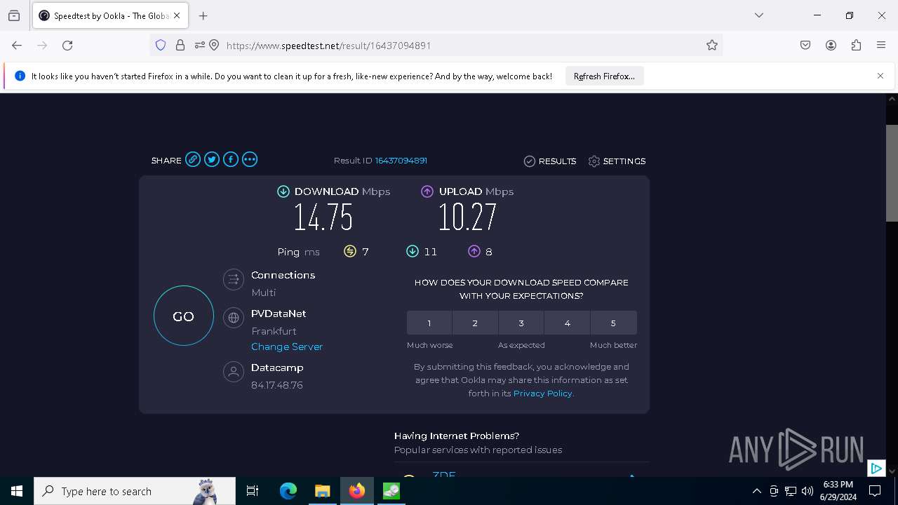Viewport: 898px width, 505px height.
Task: Open Firefox View recent browsing icon
Action: pos(14,15)
